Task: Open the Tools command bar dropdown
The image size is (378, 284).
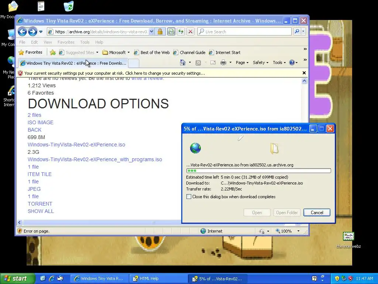Action: coord(279,62)
